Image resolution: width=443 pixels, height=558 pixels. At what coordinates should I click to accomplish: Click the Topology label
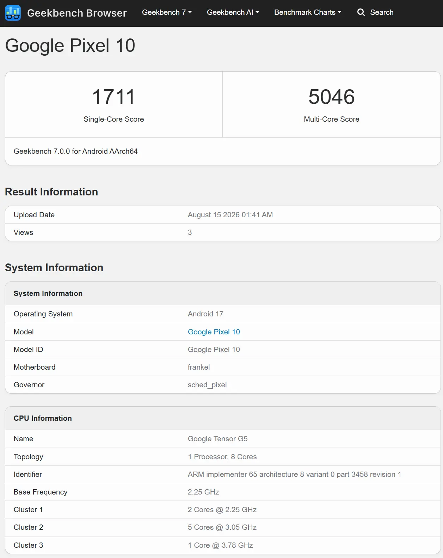click(28, 457)
